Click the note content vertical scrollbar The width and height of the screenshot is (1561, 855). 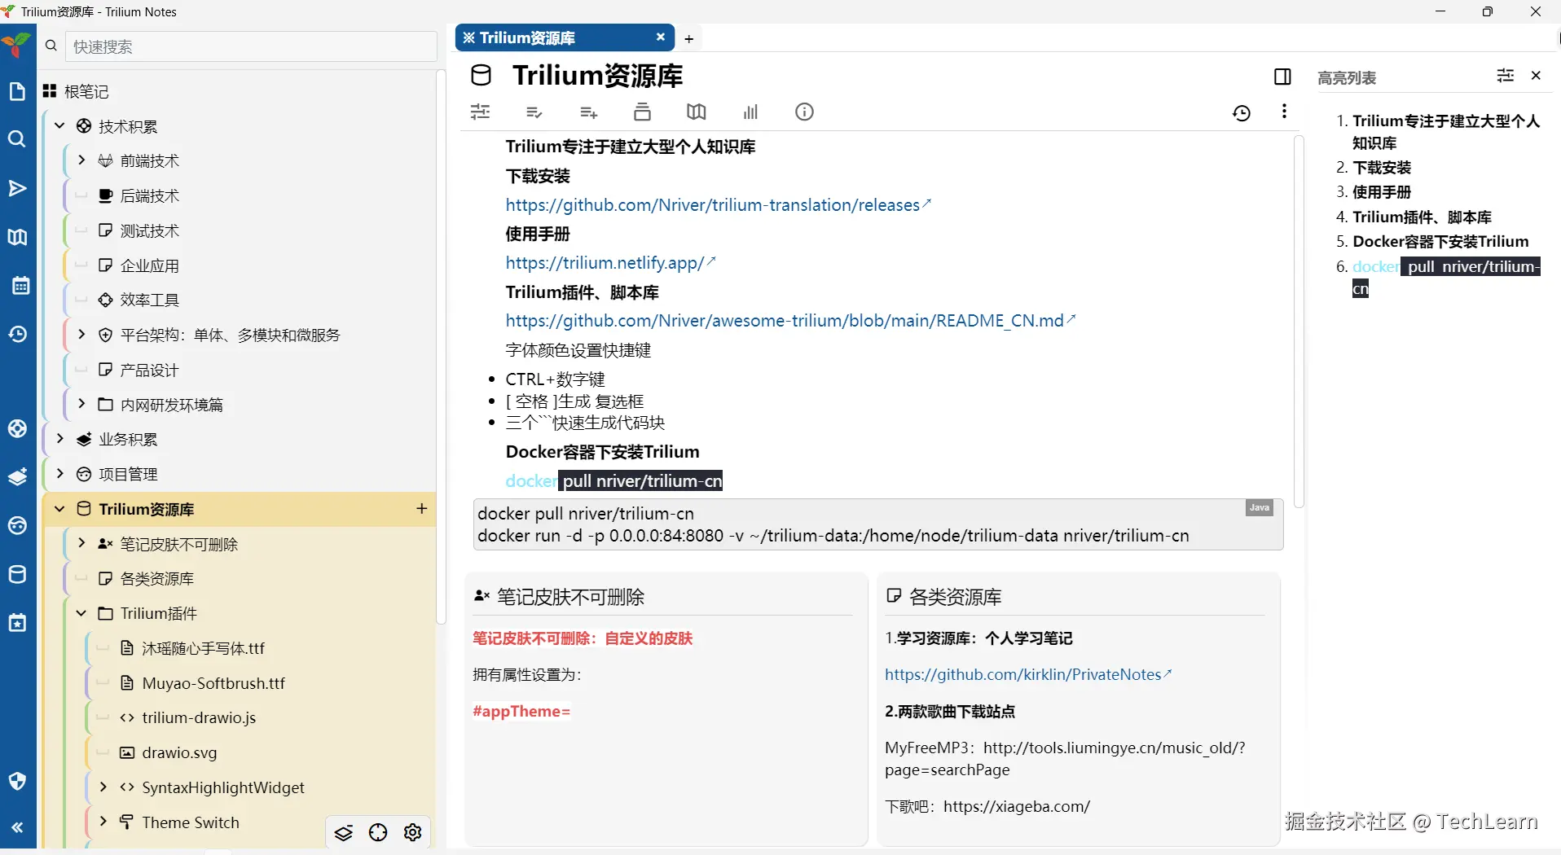[1299, 322]
